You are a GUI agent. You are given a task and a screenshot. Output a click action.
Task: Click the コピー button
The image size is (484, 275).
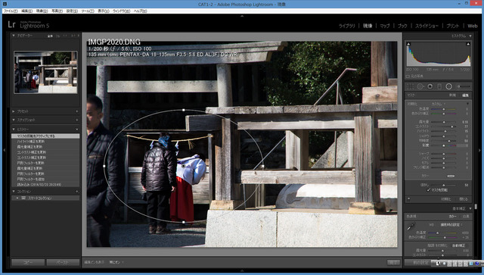(28, 263)
